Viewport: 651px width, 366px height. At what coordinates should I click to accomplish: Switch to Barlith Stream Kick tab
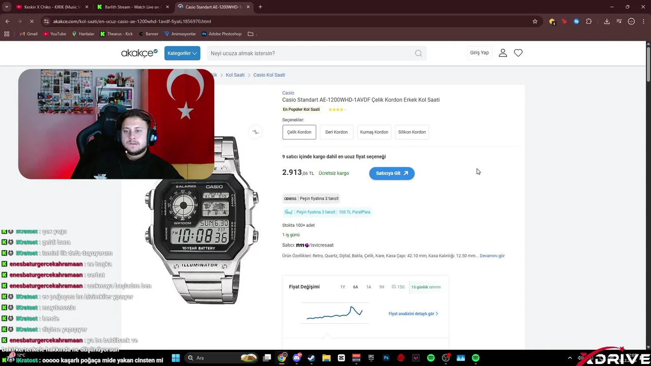click(x=132, y=7)
